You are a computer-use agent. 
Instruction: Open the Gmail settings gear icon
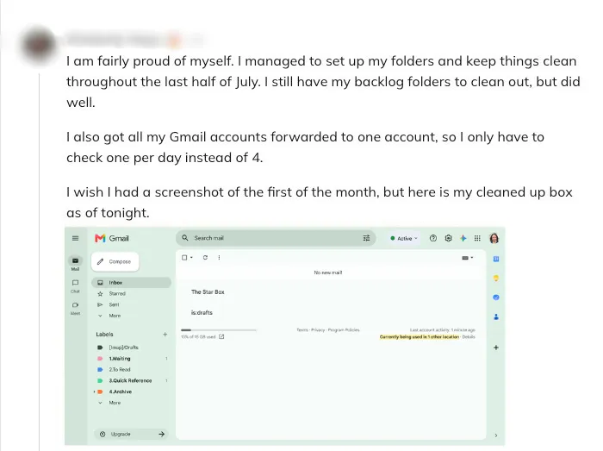(x=449, y=238)
